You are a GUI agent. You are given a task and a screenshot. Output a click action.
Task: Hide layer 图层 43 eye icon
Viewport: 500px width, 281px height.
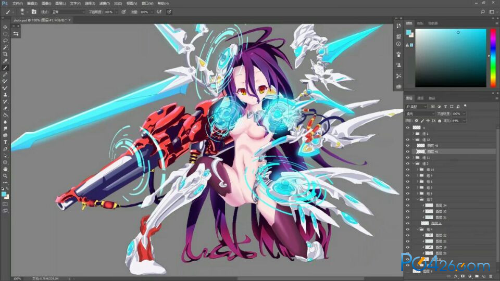[x=407, y=146]
